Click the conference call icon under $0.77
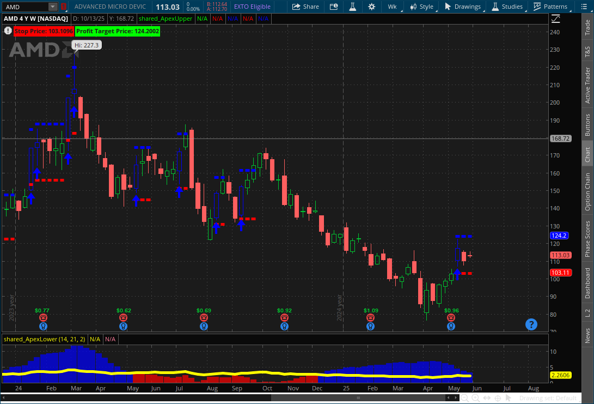Viewport: 594px width, 404px height. tap(43, 317)
